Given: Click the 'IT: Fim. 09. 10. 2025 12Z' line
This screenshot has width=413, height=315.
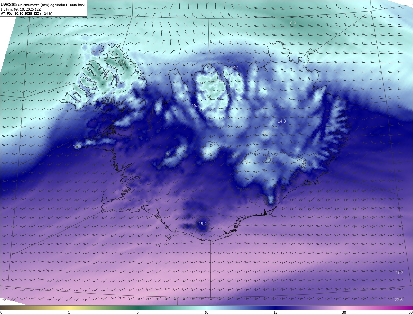Looking at the screenshot, I should point(21,9).
